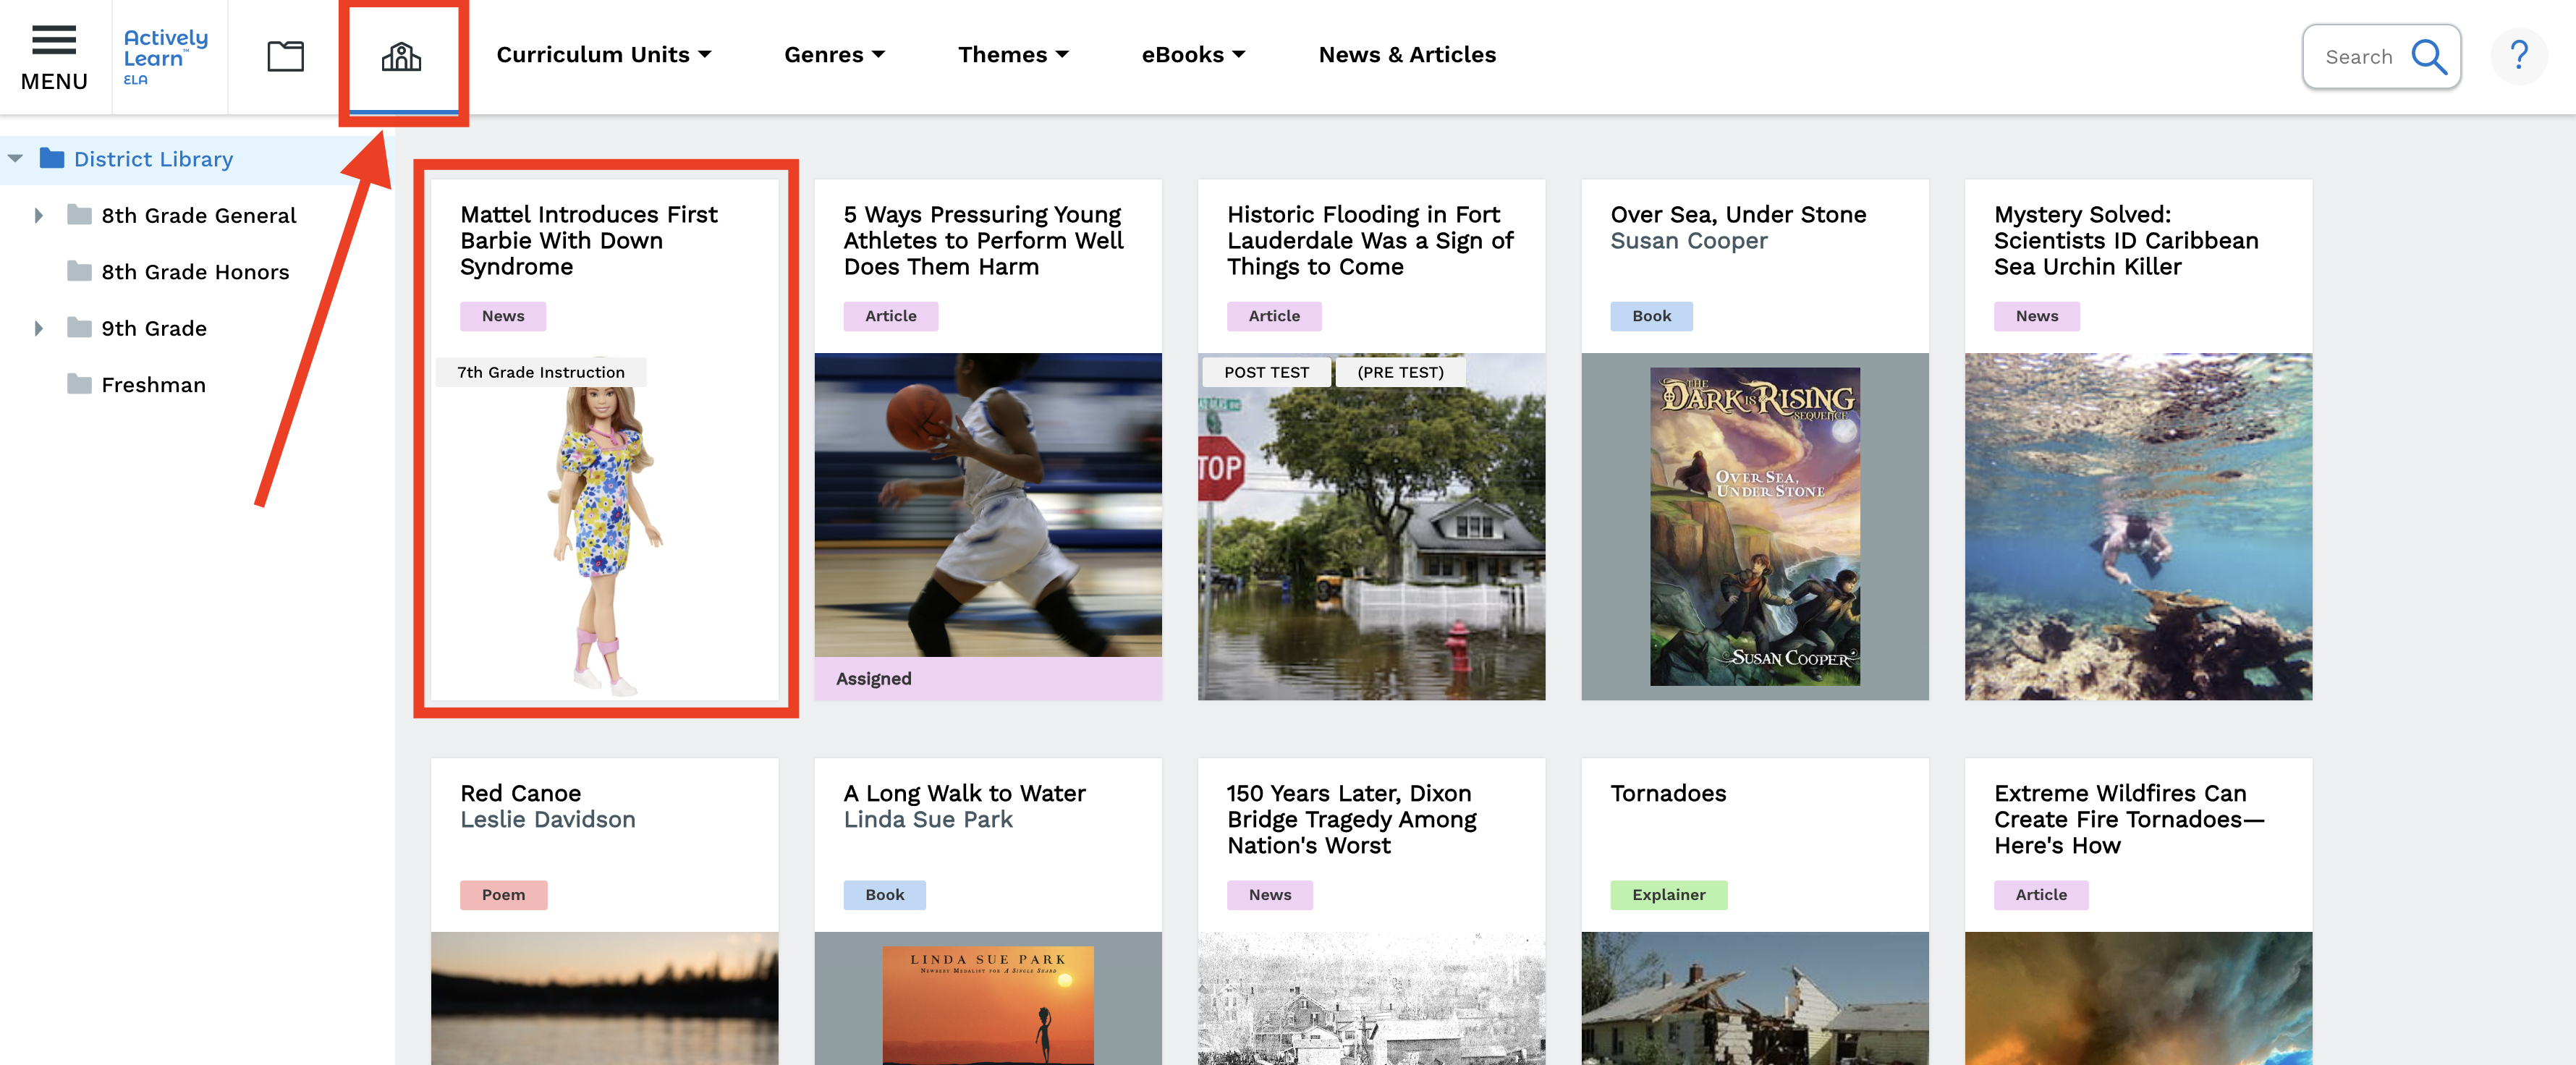Click the News badge on Mystery Solved card
The height and width of the screenshot is (1065, 2576).
pos(2036,316)
